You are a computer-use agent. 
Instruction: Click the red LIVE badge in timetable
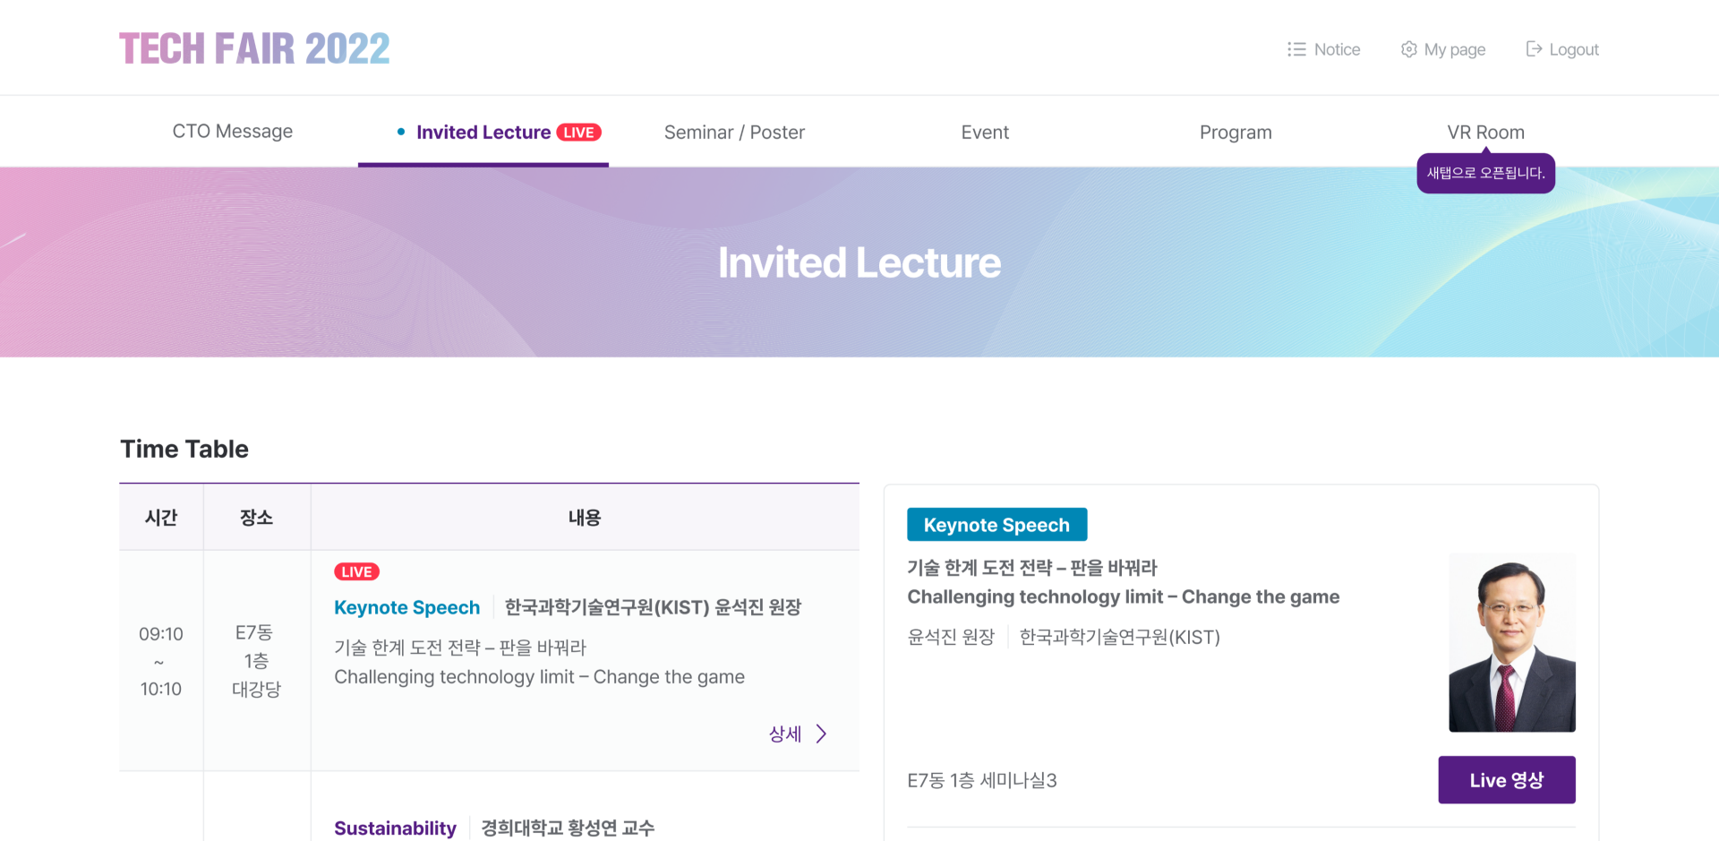coord(356,571)
